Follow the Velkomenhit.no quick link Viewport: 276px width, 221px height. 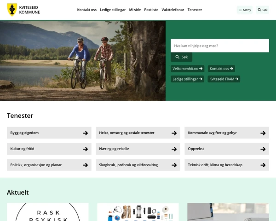click(187, 69)
